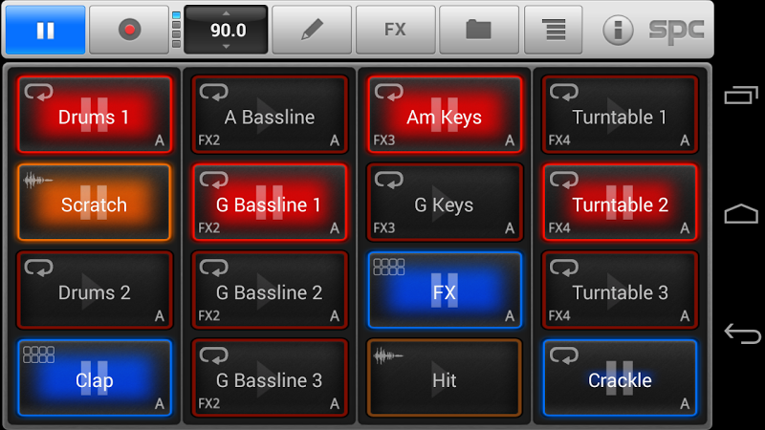Click the beat indicator lights beside the tempo

coord(176,30)
